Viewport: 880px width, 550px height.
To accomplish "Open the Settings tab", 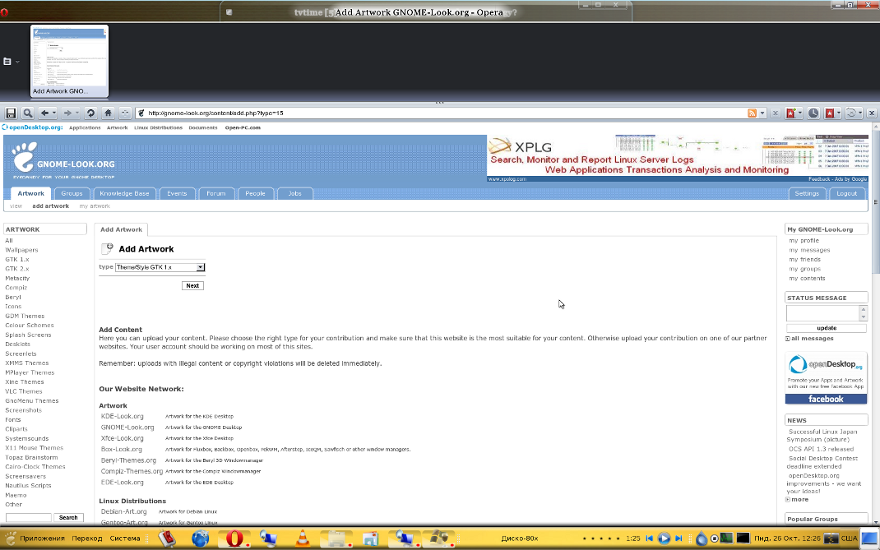I will point(807,193).
